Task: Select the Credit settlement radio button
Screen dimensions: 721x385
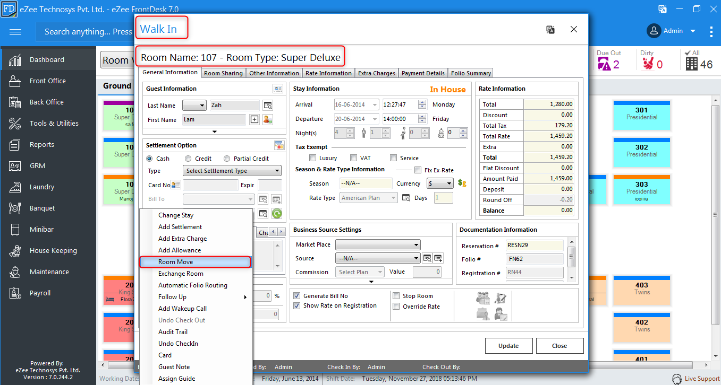Action: [188, 159]
